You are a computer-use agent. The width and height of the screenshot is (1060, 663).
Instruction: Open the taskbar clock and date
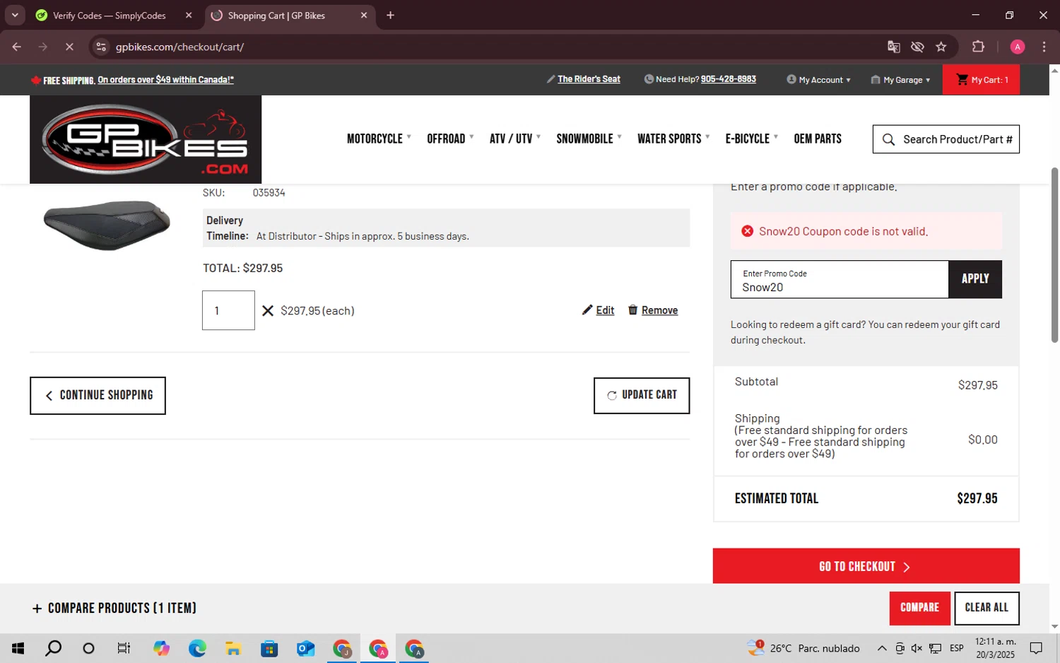point(995,648)
